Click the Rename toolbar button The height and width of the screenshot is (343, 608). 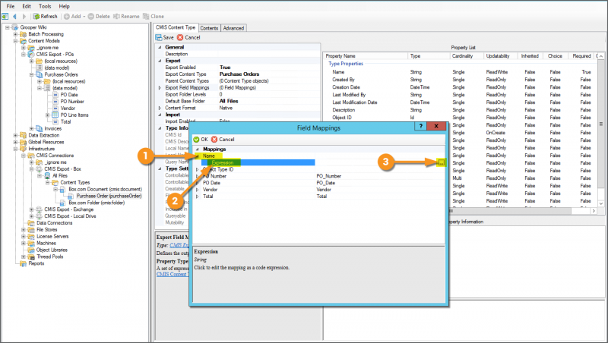pos(126,16)
